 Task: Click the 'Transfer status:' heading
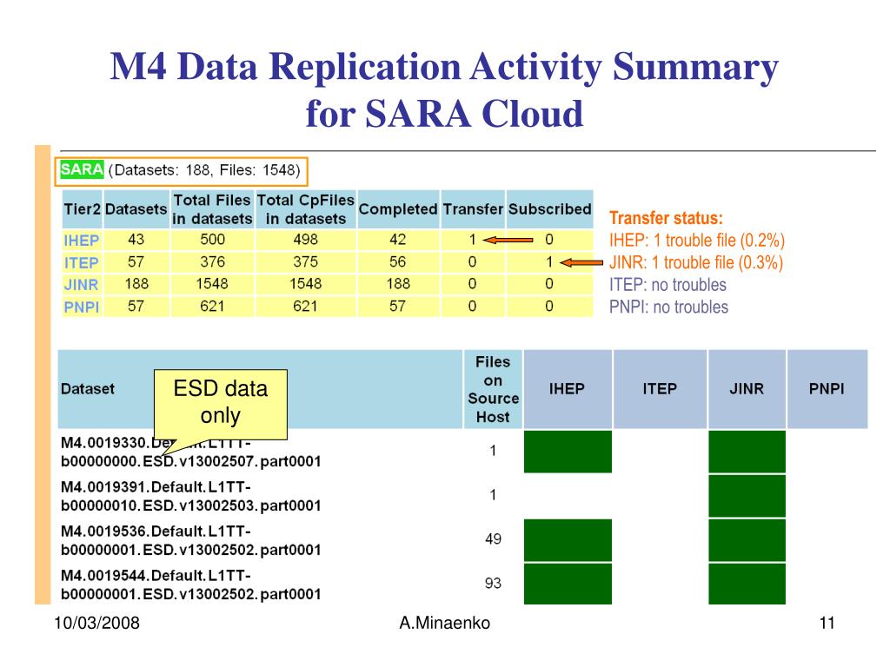point(666,218)
